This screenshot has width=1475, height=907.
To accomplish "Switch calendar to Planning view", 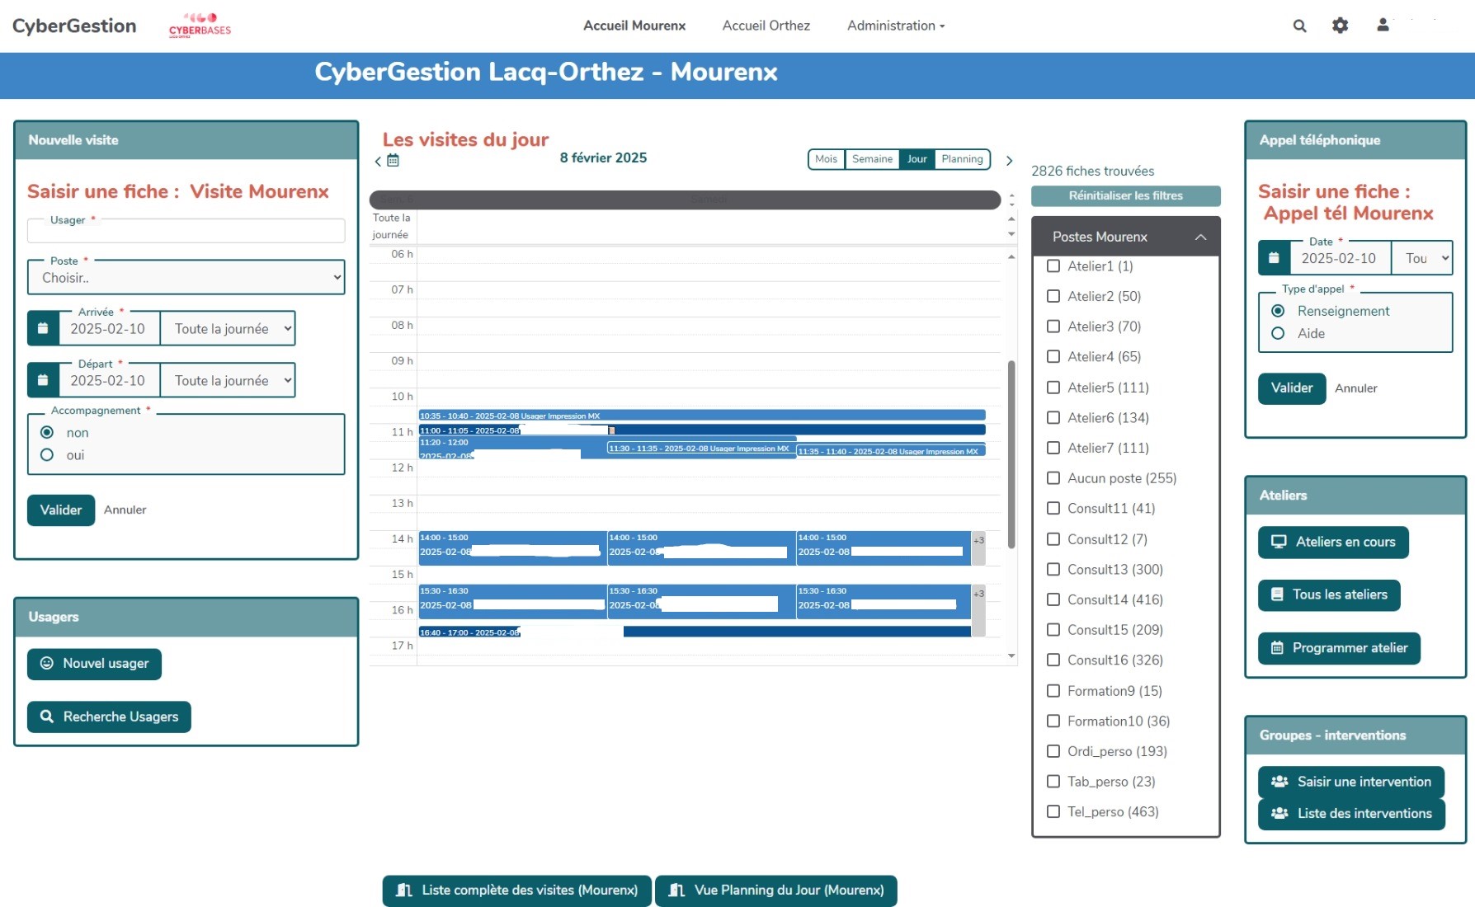I will point(962,159).
